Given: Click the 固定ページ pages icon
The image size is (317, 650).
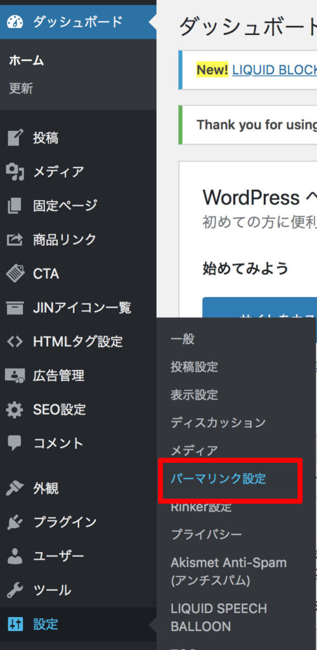Looking at the screenshot, I should point(16,206).
